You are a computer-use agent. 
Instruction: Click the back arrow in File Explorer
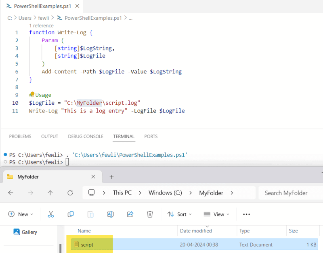click(x=10, y=193)
